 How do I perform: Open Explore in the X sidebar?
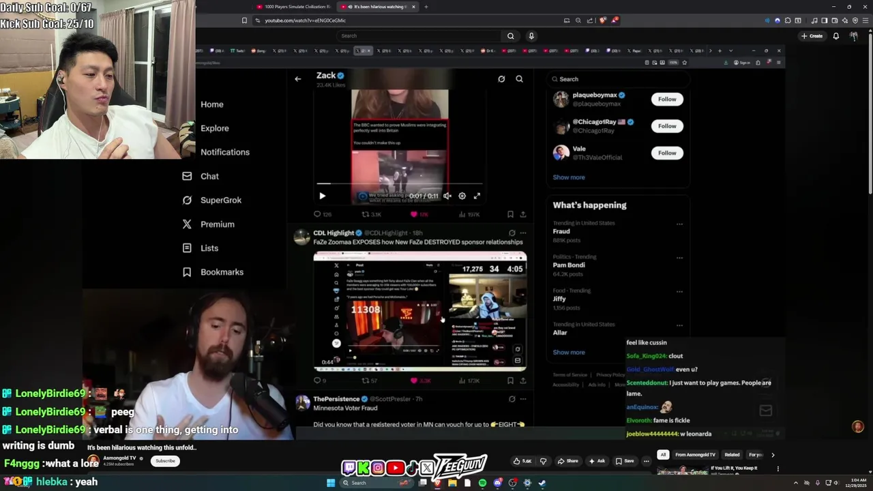tap(215, 128)
